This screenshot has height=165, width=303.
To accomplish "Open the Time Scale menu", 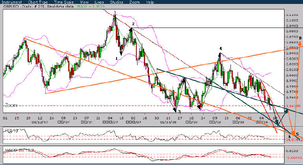I will (x=63, y=2).
